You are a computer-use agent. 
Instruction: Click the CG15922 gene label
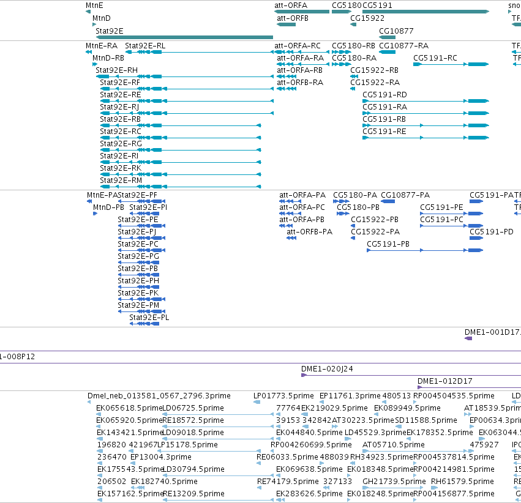click(367, 18)
